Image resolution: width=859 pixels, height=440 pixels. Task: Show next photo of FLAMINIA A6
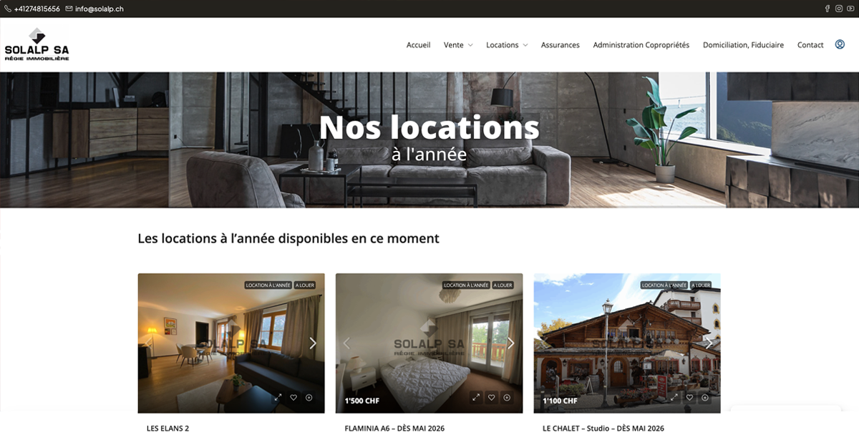point(510,343)
